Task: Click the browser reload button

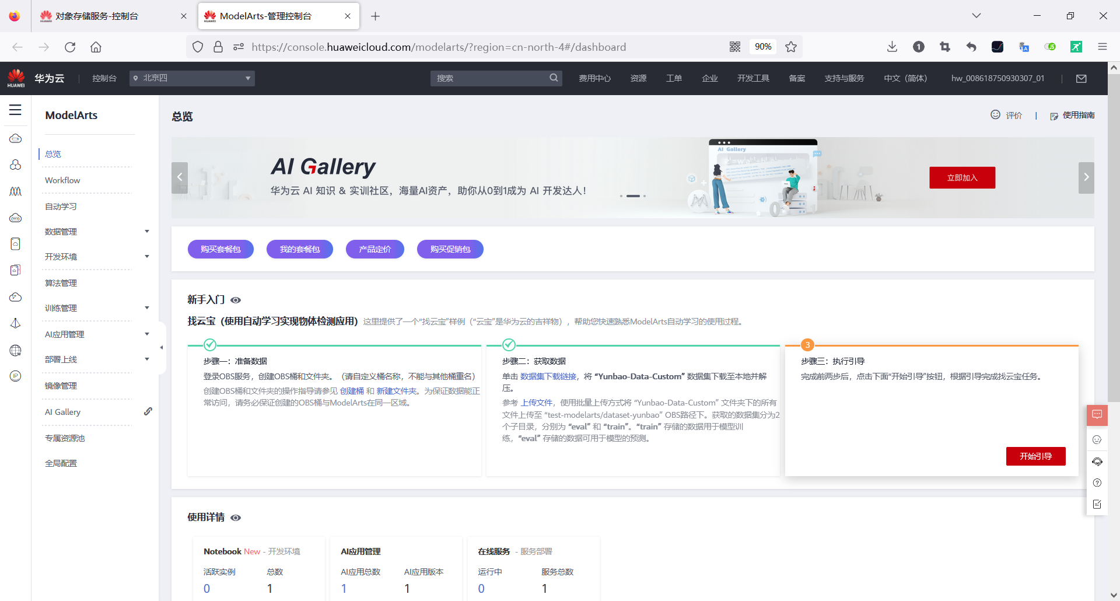Action: tap(70, 47)
